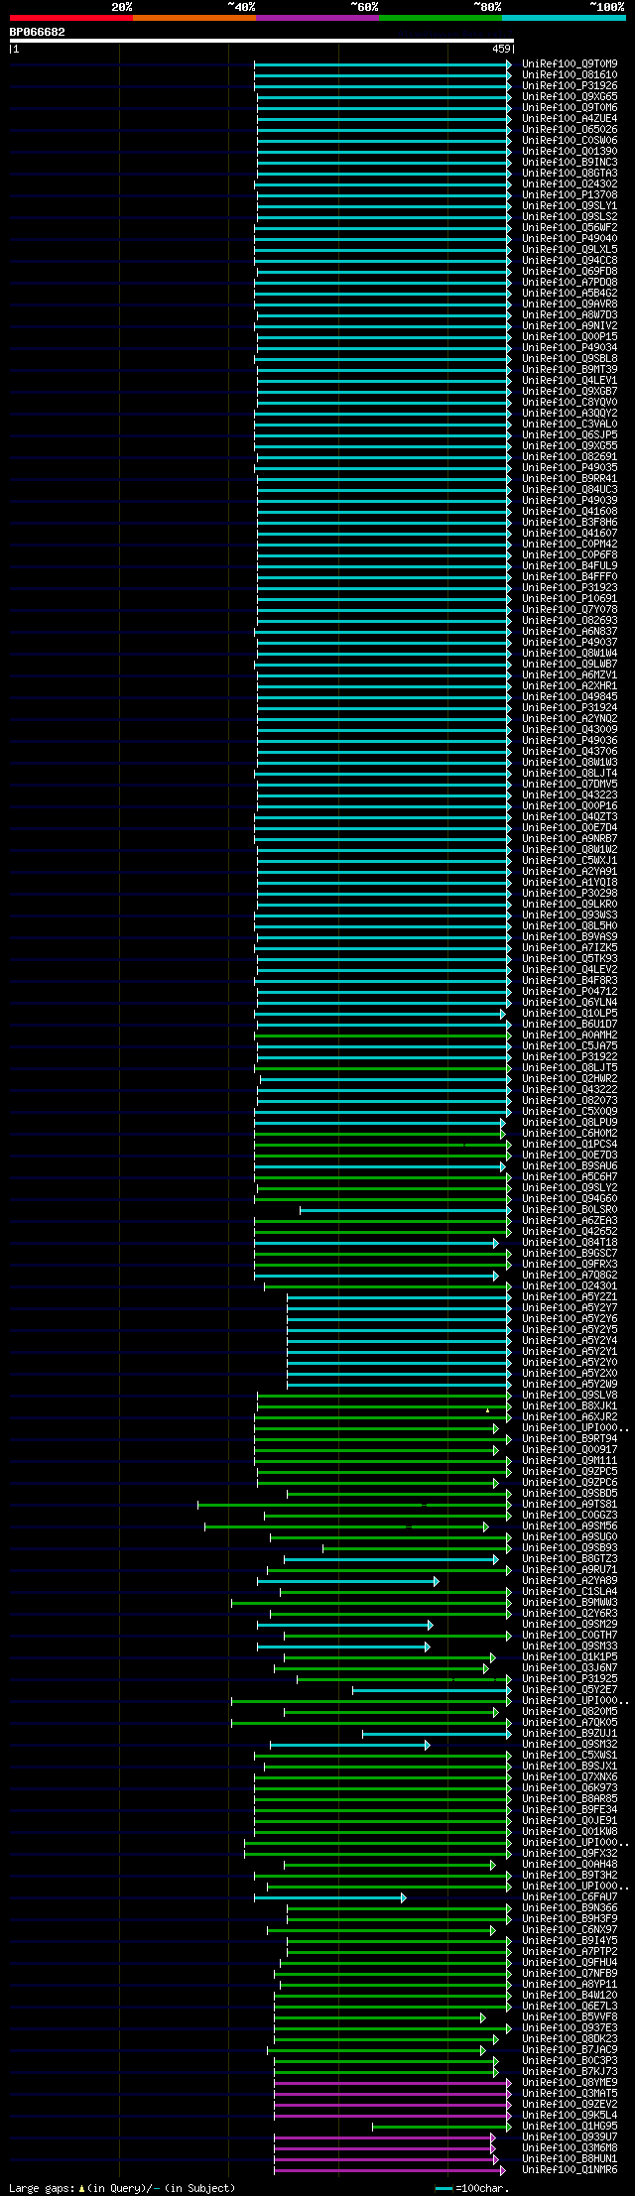Open hit UniRef100_B9N366
635x2196 pixels.
pyautogui.click(x=570, y=1908)
